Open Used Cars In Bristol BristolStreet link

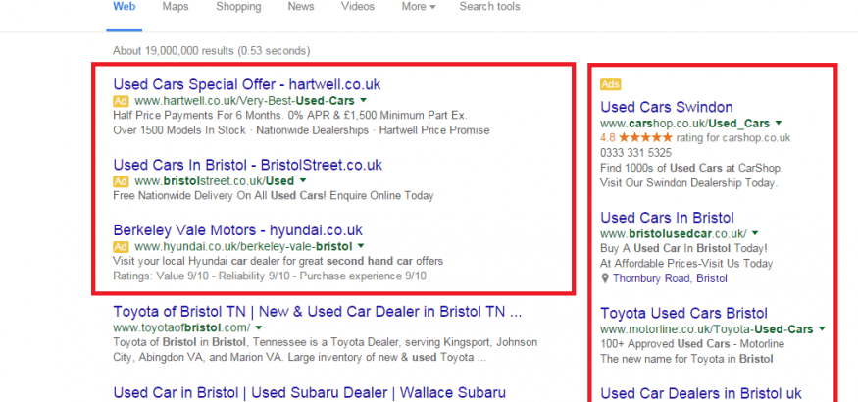point(248,165)
